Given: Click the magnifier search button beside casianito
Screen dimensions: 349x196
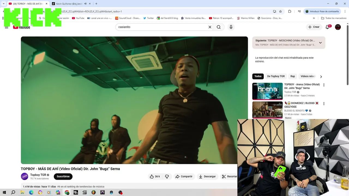Looking at the screenshot, I should tap(219, 27).
